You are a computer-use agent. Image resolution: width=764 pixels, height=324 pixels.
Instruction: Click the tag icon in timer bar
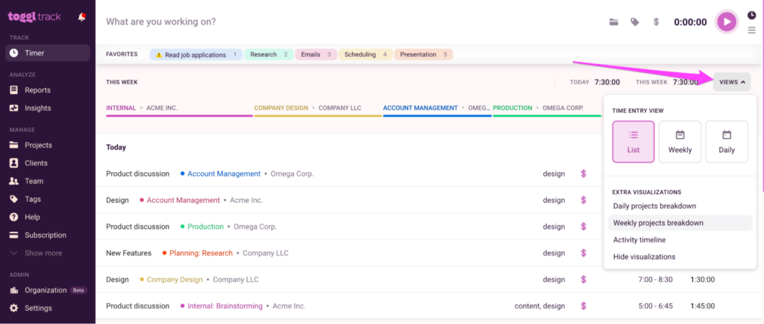[x=634, y=22]
